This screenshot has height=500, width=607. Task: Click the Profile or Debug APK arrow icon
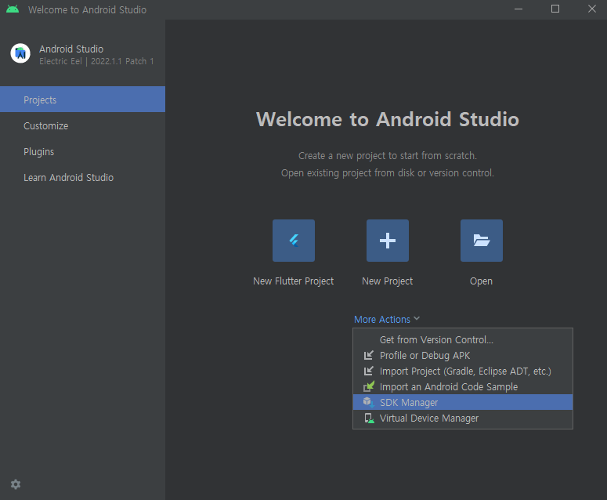[x=369, y=355]
